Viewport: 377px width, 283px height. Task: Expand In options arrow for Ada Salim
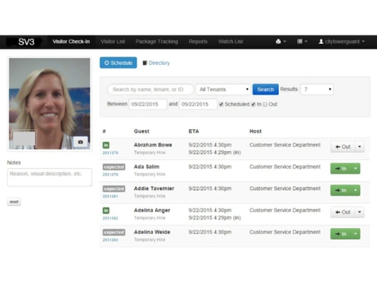point(355,168)
